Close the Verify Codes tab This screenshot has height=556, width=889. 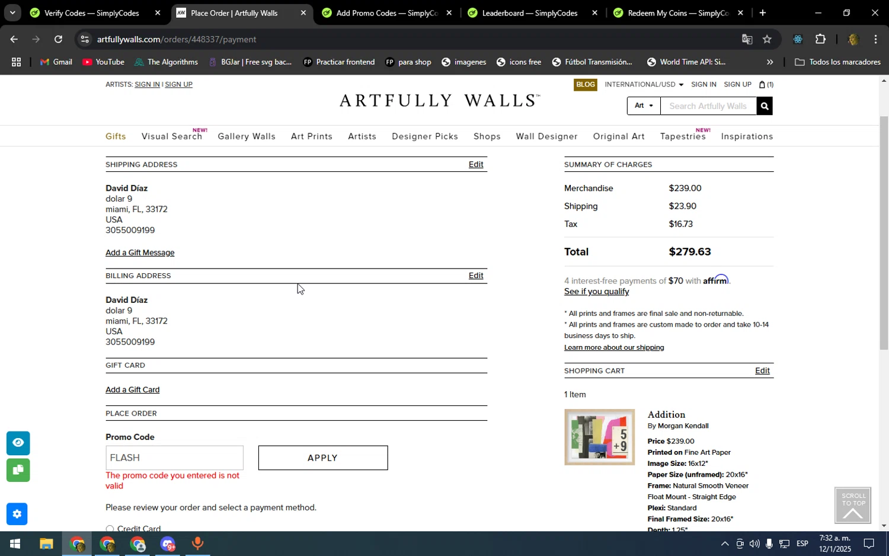coord(157,12)
